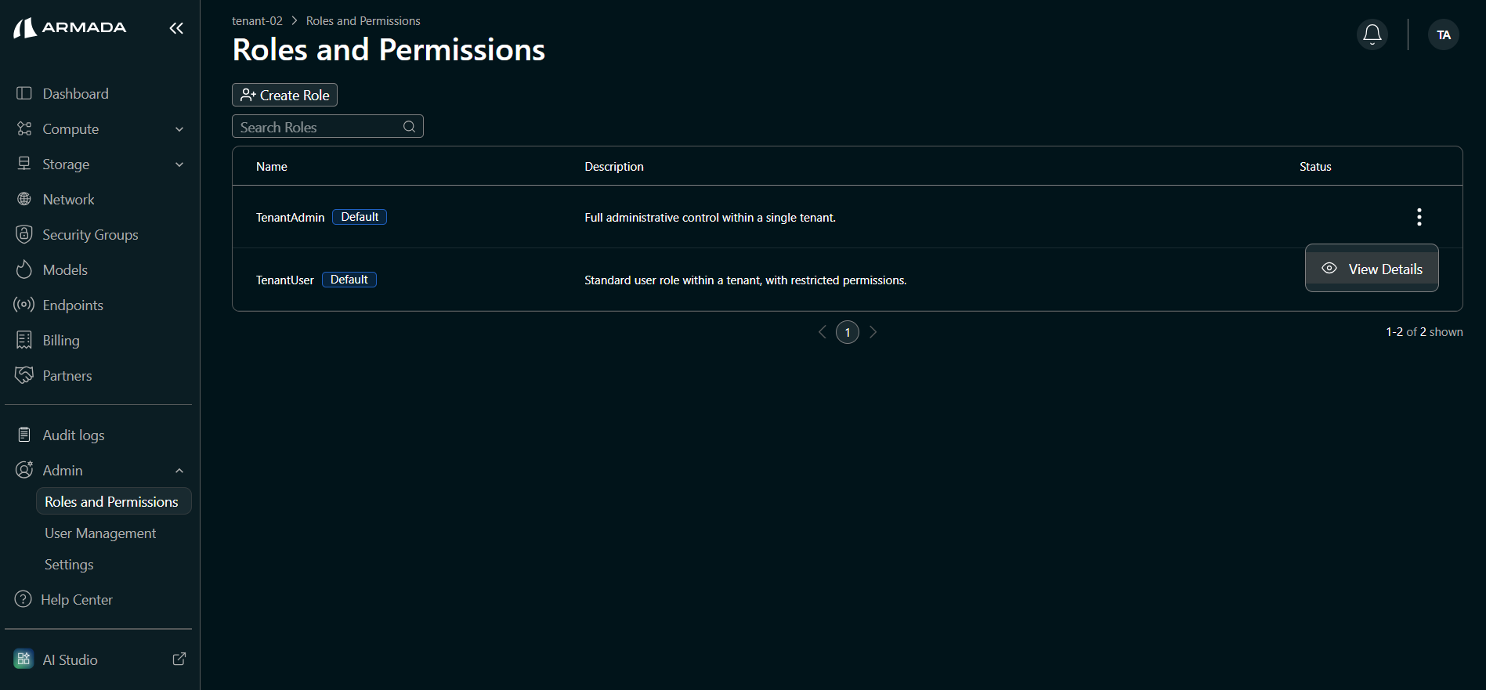Image resolution: width=1486 pixels, height=690 pixels.
Task: Click 'Full administrative control within a single tenant' text
Action: pyautogui.click(x=710, y=218)
